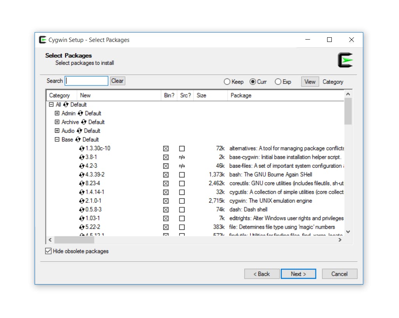The width and height of the screenshot is (399, 318).
Task: Maximize the Cygwin Setup window
Action: tap(329, 40)
